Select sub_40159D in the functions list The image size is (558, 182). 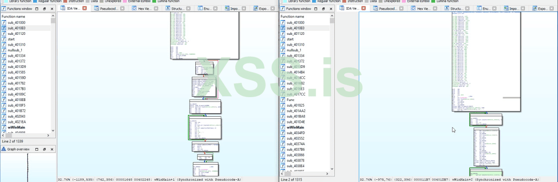pos(17,78)
